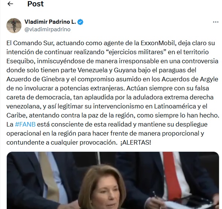Click the display name Vladimir Padrino L.

point(50,22)
